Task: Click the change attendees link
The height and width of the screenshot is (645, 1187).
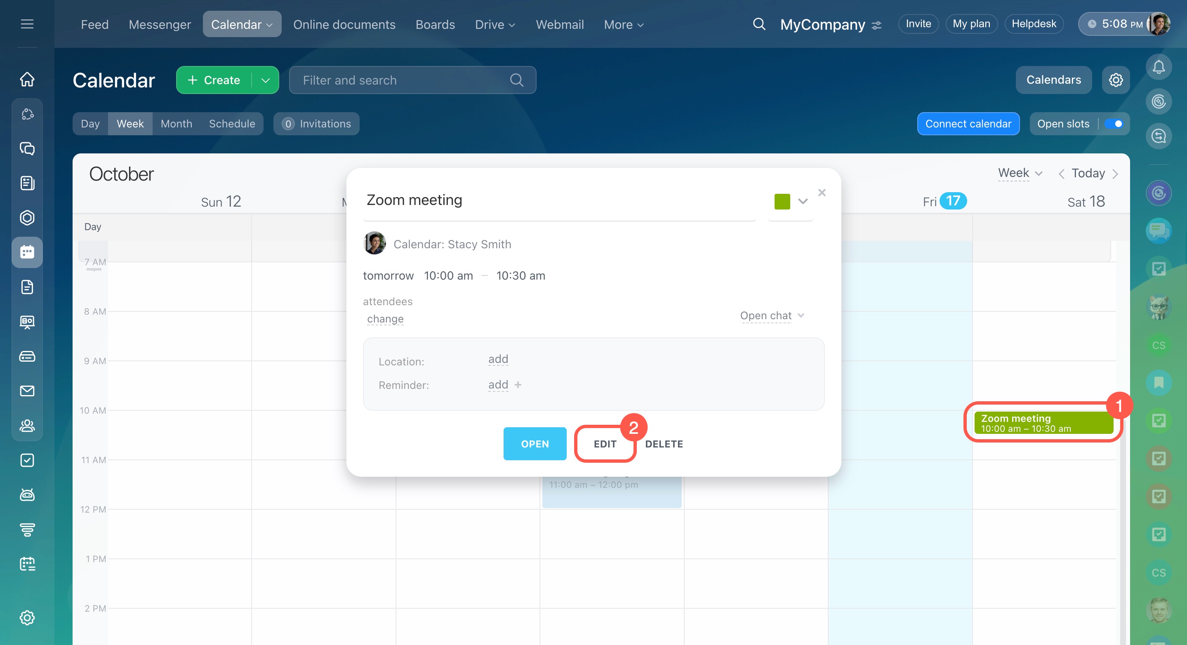Action: pos(385,319)
